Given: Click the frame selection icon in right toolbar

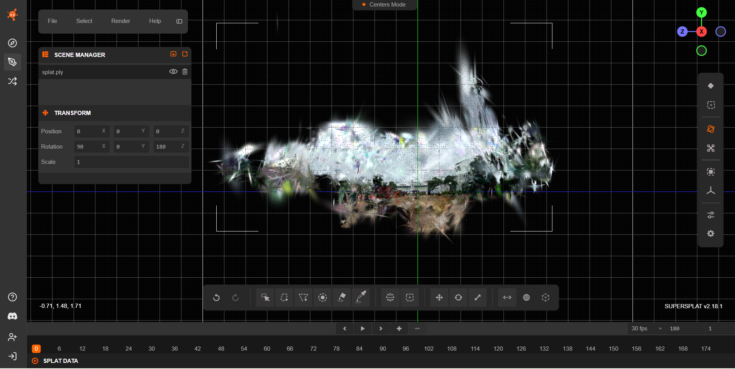Looking at the screenshot, I should point(710,172).
